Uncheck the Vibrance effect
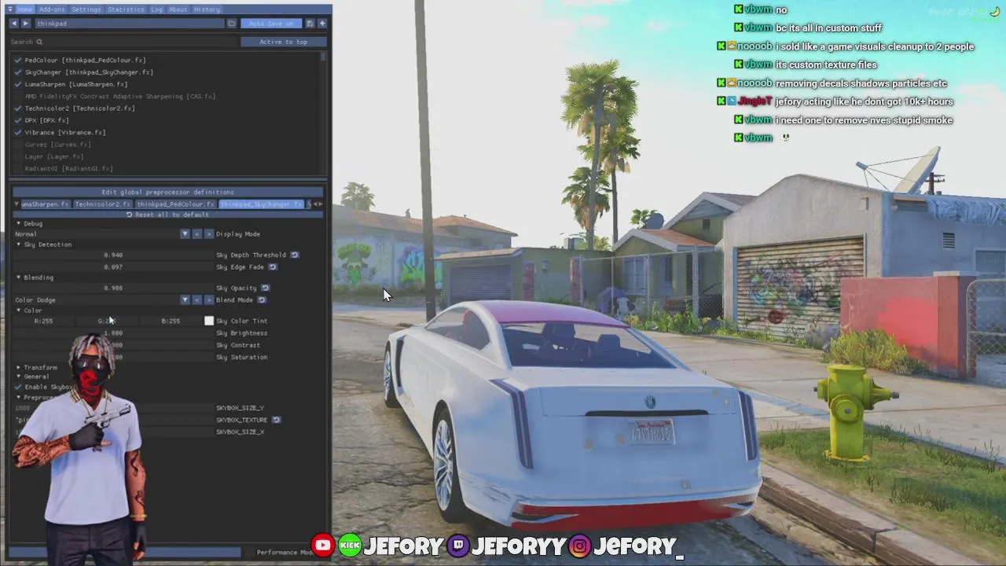 click(18, 133)
